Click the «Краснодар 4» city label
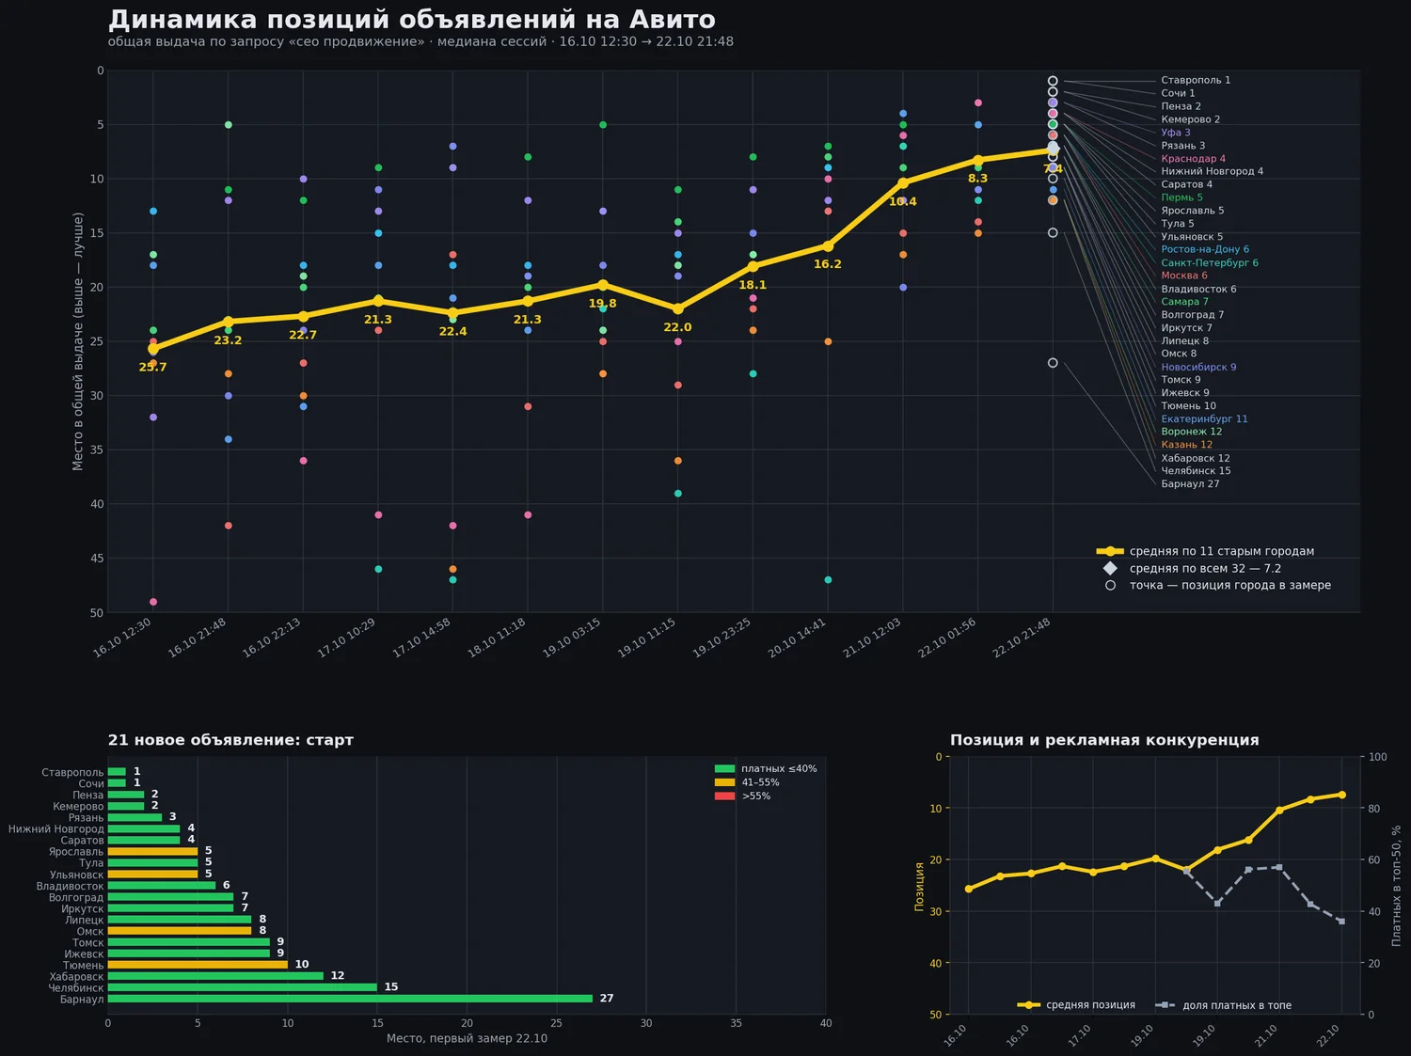 tap(1193, 159)
